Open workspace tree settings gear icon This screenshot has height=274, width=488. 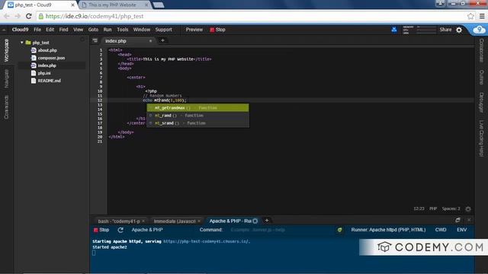tap(83, 40)
